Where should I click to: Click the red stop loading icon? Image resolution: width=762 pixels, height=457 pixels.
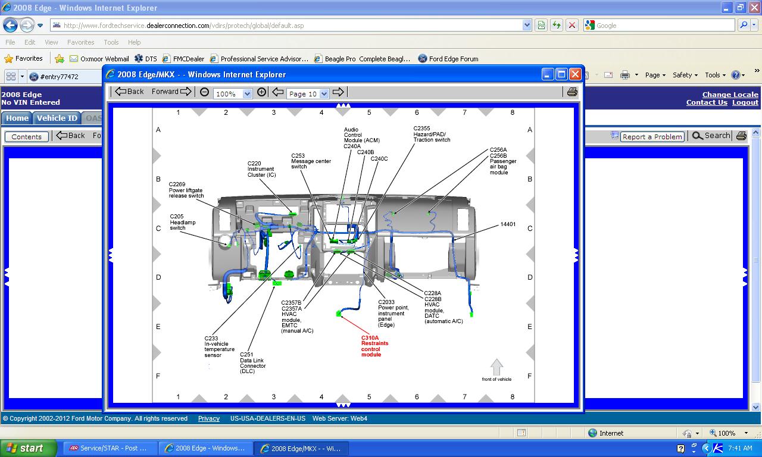[x=572, y=26]
